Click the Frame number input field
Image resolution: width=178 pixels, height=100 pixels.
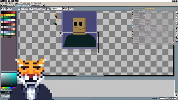[162, 98]
